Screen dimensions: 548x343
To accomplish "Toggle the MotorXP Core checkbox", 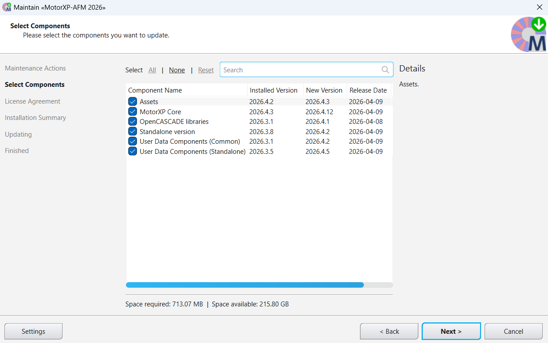I will [x=133, y=112].
